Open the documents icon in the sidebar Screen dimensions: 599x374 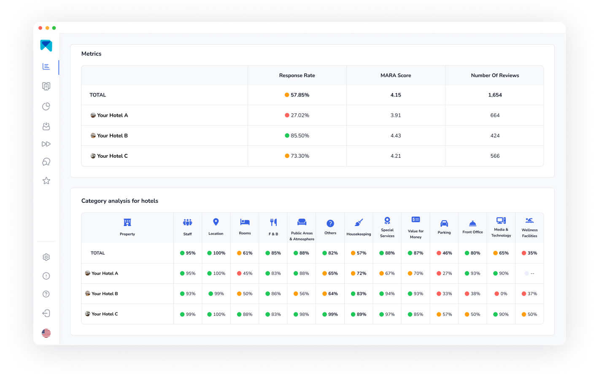point(46,86)
